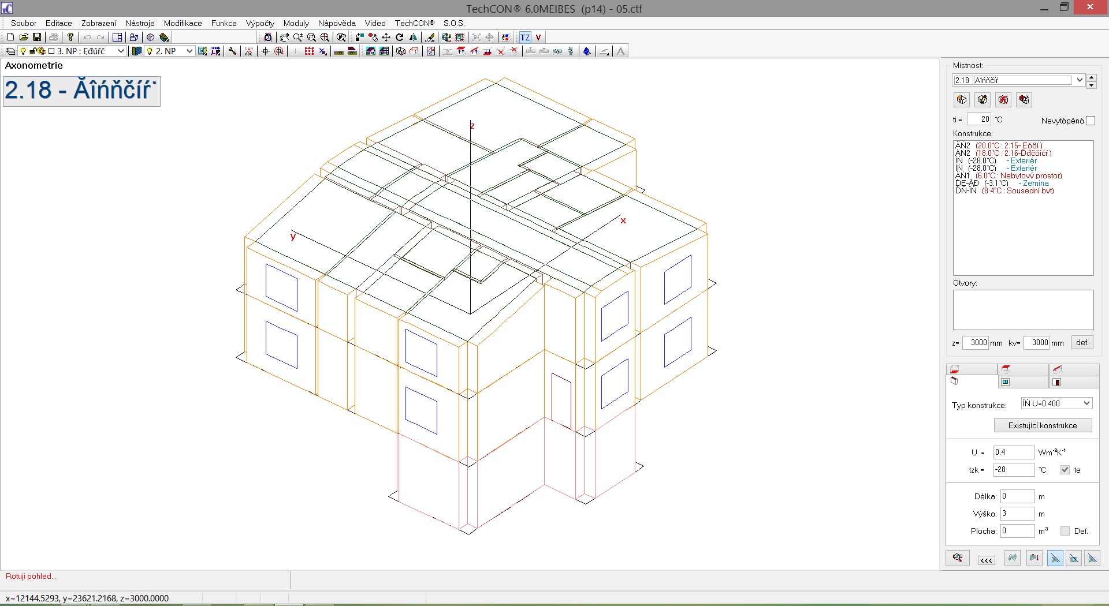This screenshot has width=1109, height=606.
Task: Expand the Místnost room dropdown
Action: click(x=1079, y=80)
